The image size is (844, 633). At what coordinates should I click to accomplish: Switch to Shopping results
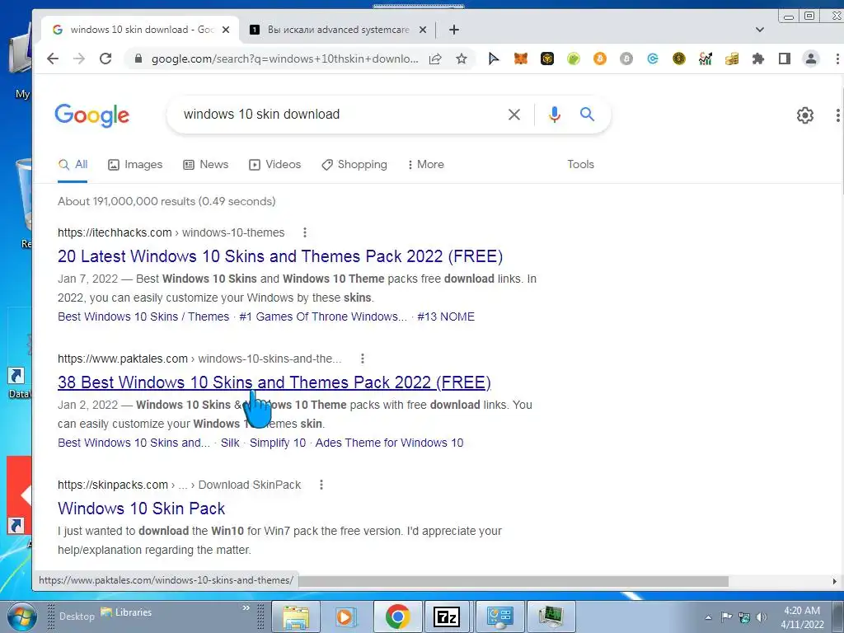pos(354,164)
